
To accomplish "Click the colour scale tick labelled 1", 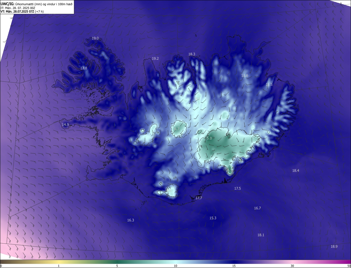I will pos(59,266).
